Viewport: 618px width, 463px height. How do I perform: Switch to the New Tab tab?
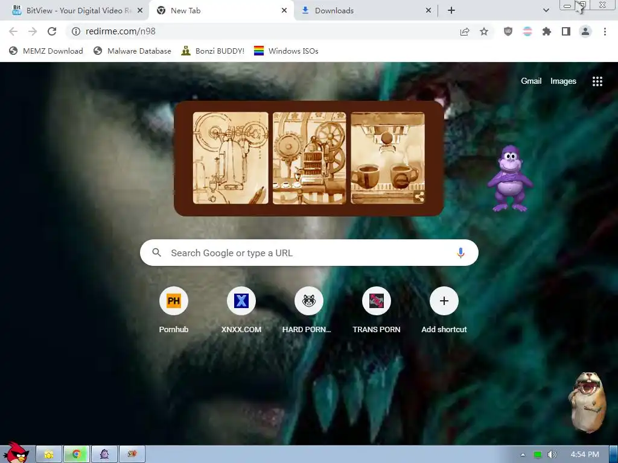pos(221,11)
